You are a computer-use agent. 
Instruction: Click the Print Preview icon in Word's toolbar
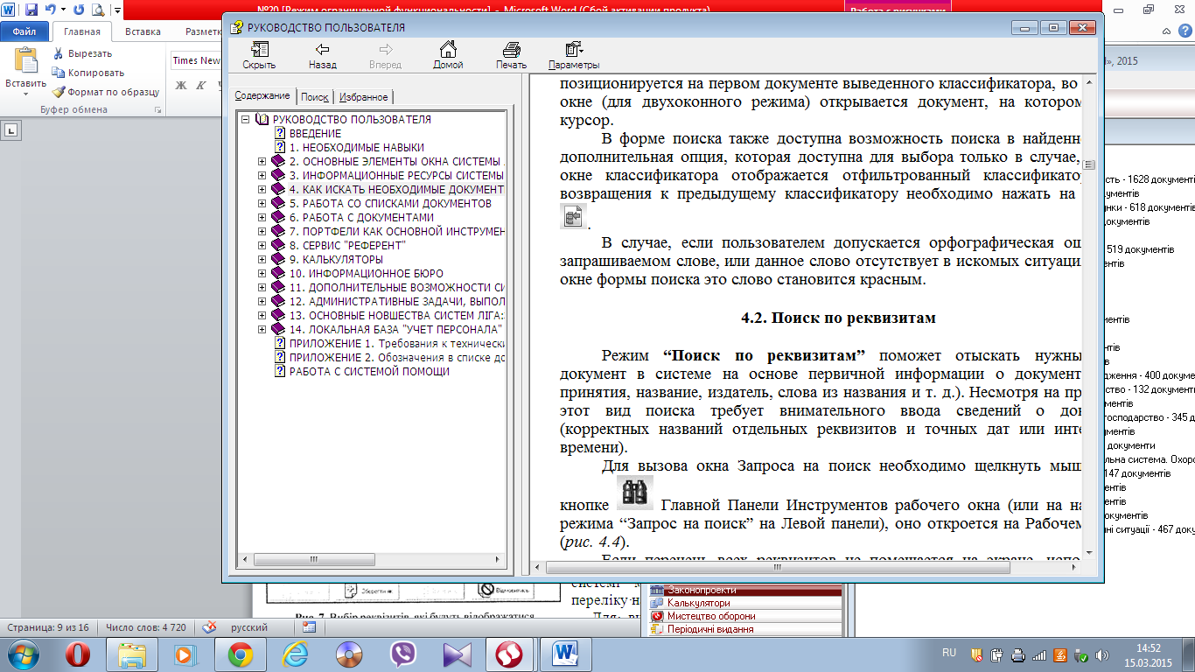(x=97, y=10)
